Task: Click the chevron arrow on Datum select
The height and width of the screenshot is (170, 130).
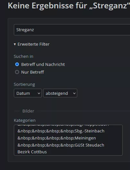Action: point(39,93)
